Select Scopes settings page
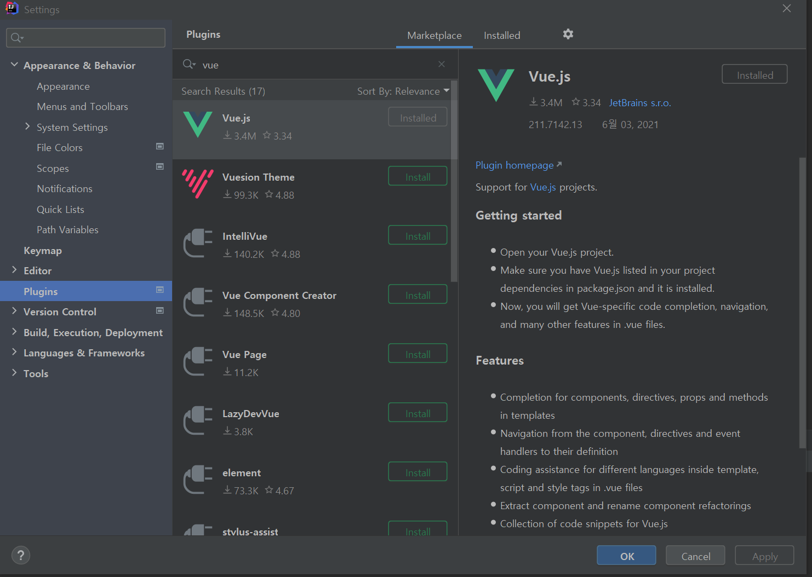 (x=53, y=169)
